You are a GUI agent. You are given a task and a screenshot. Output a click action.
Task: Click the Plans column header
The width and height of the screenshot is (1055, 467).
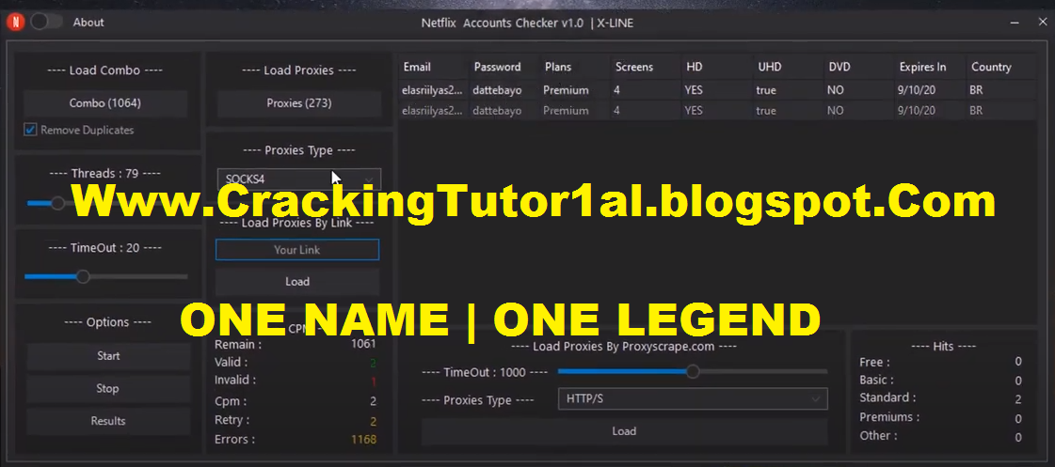pos(558,68)
